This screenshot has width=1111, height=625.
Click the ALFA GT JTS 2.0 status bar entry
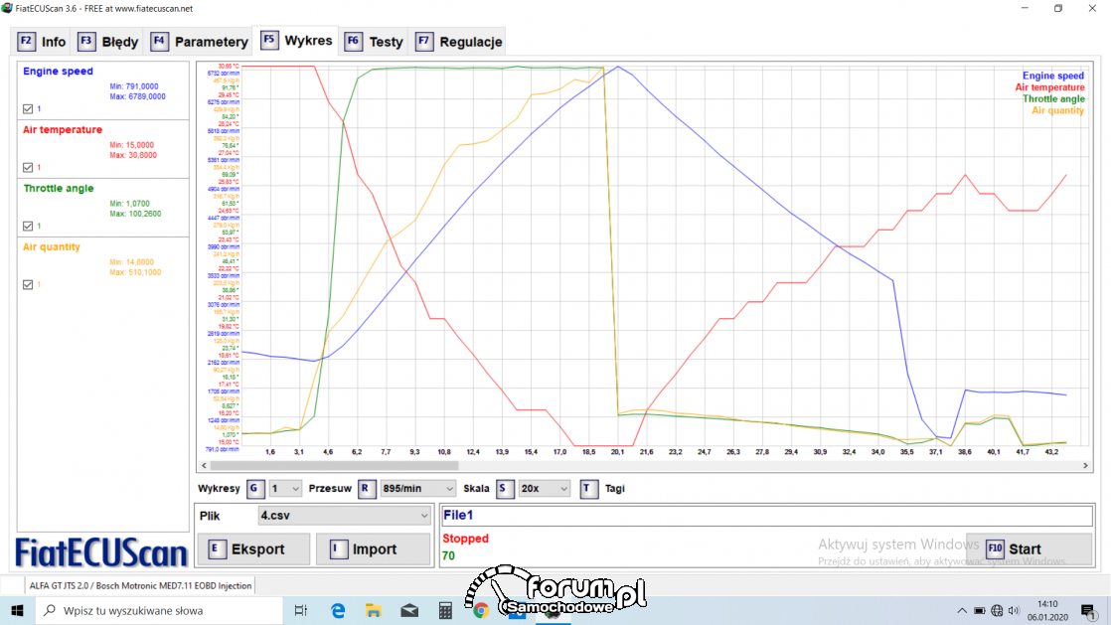(x=140, y=586)
